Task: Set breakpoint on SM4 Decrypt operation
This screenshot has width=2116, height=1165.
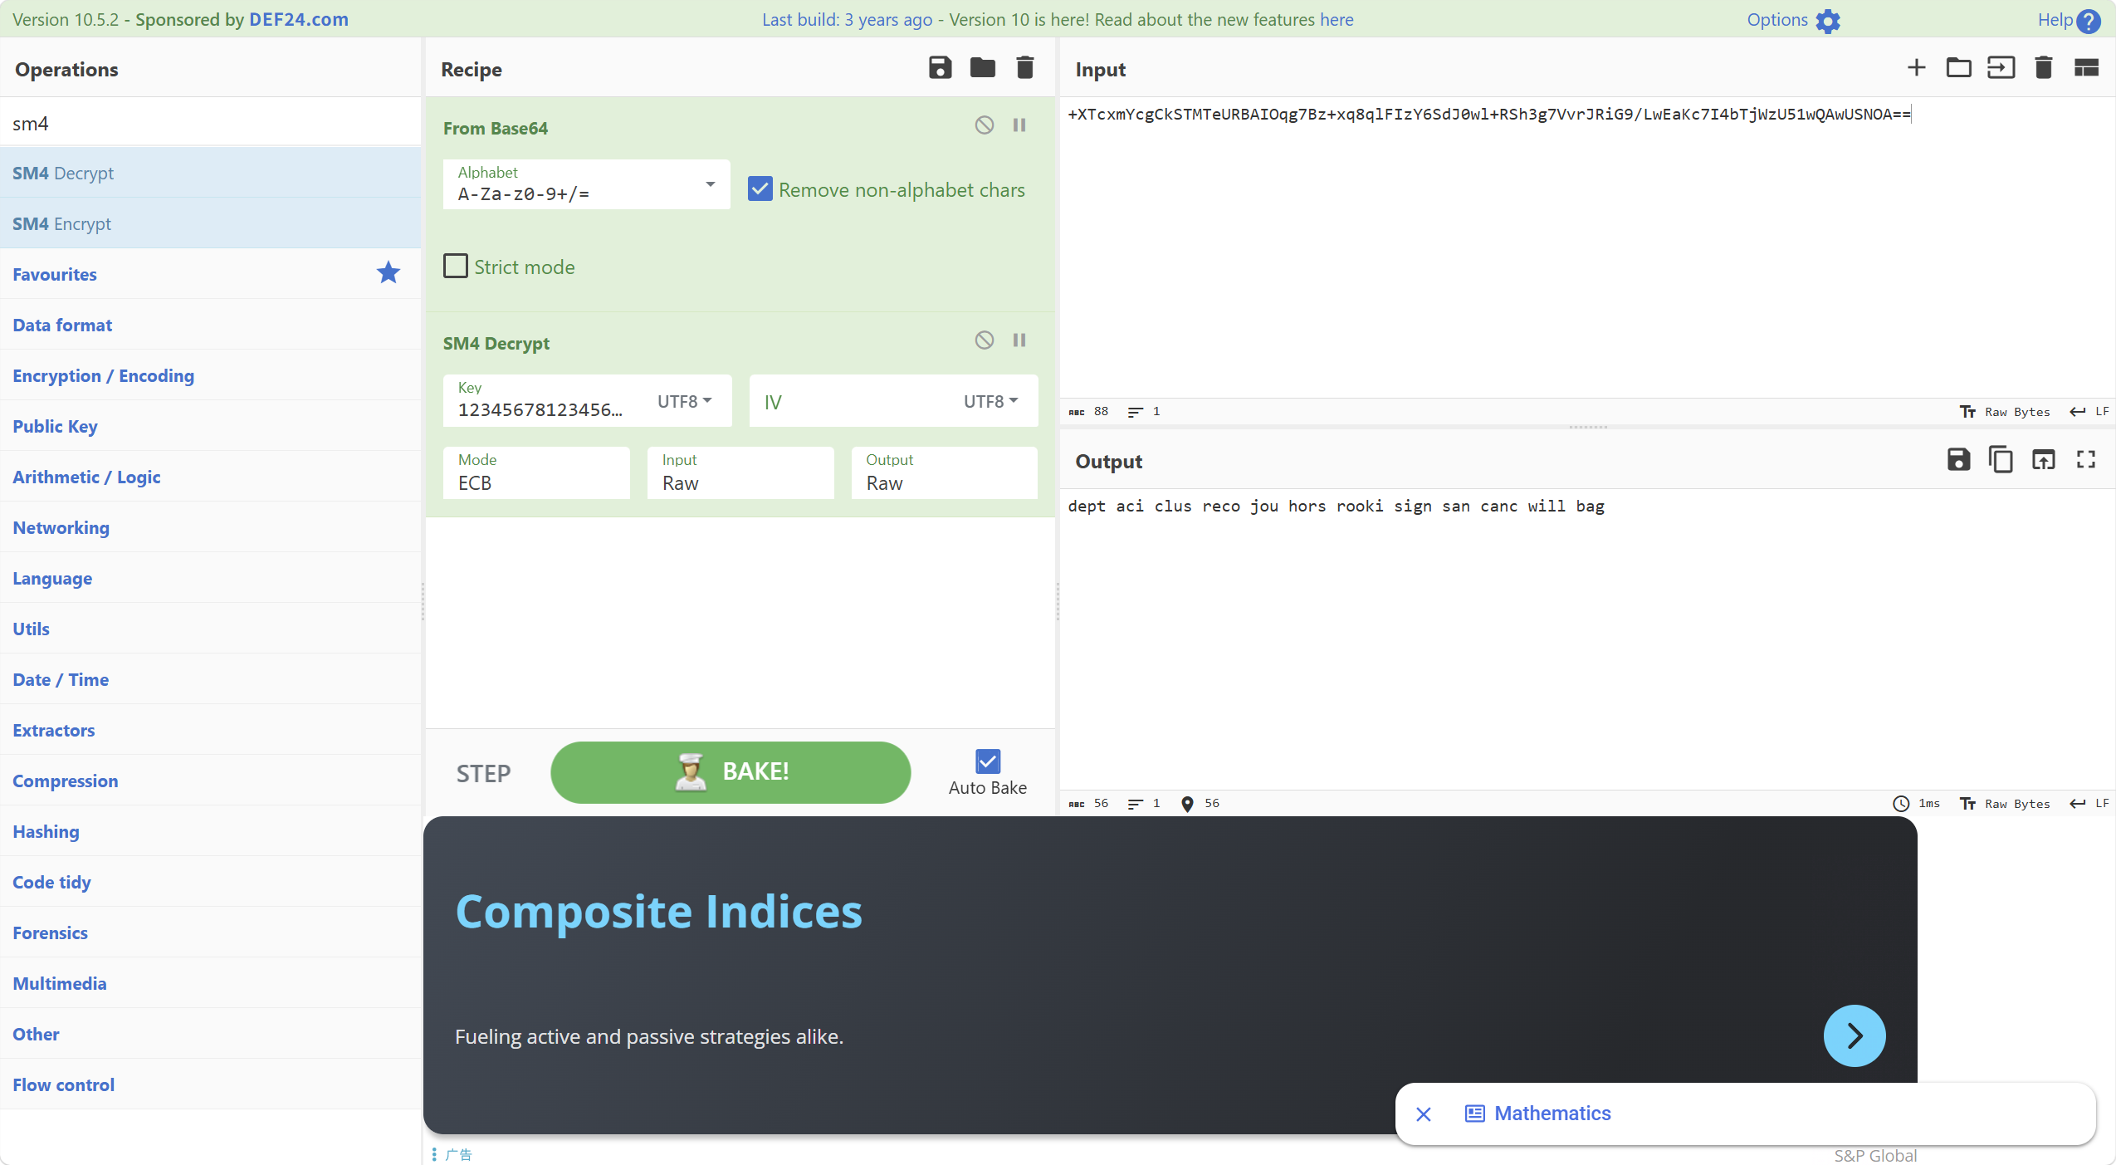Action: (1019, 340)
